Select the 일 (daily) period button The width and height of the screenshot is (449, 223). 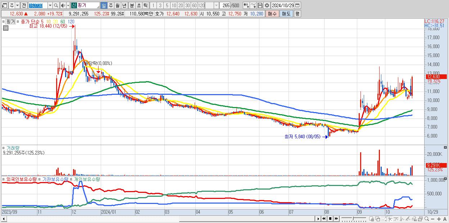tap(104, 5)
